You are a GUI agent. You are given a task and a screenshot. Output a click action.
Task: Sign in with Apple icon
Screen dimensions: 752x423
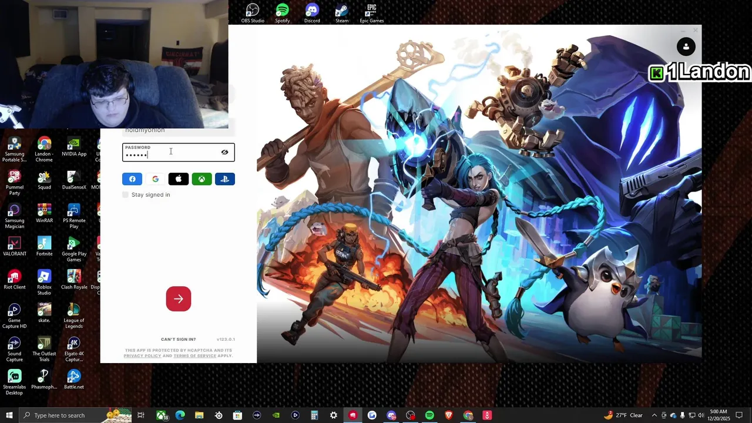pyautogui.click(x=179, y=179)
